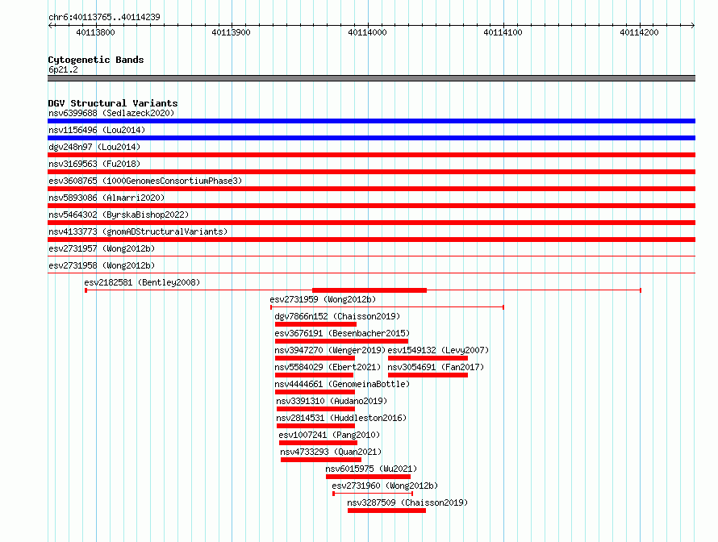Click the left arrow end of ruler
Viewport: 718px width, 542px height.
50,26
